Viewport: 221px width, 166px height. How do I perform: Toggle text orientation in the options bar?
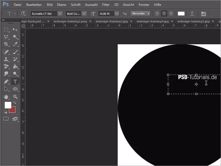(x=24, y=13)
